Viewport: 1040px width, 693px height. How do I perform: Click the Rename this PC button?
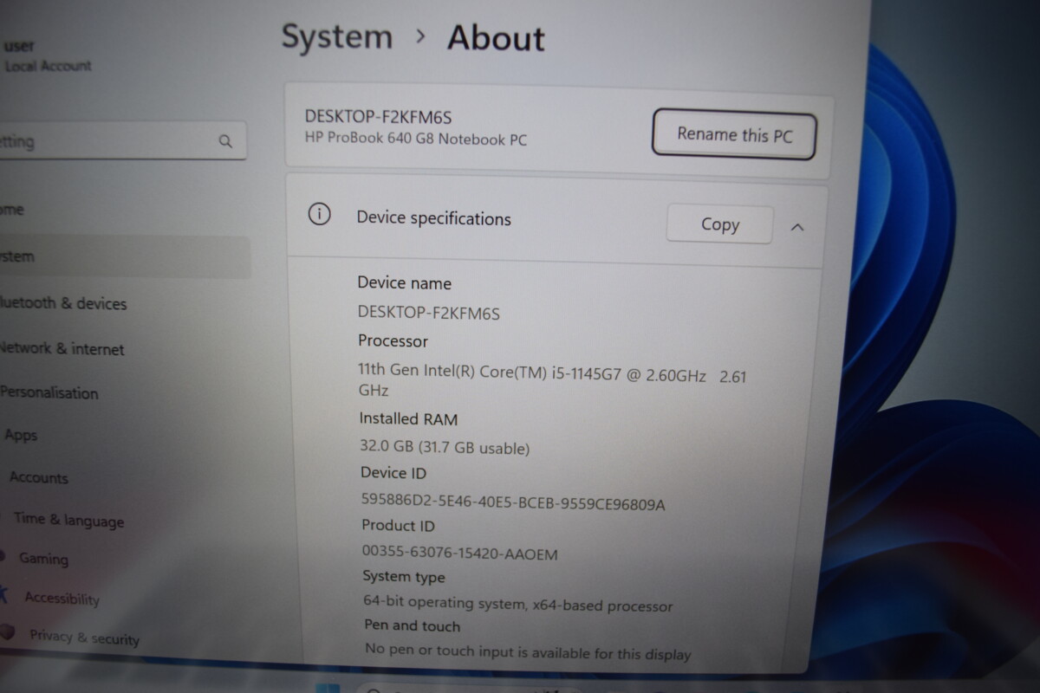click(x=734, y=135)
